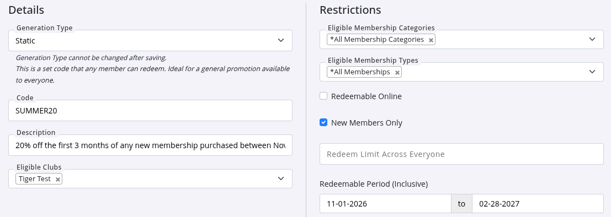Click the Generation Type cannot be changed note

tap(91, 58)
